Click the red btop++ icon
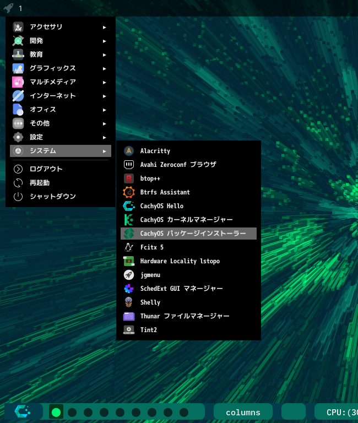The height and width of the screenshot is (423, 358). [129, 178]
